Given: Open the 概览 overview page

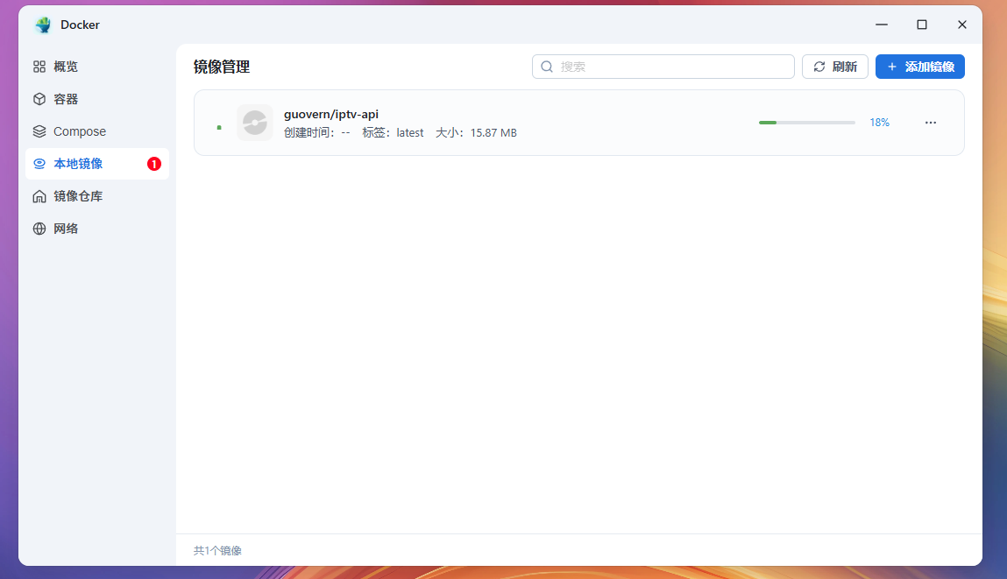Looking at the screenshot, I should pyautogui.click(x=97, y=67).
